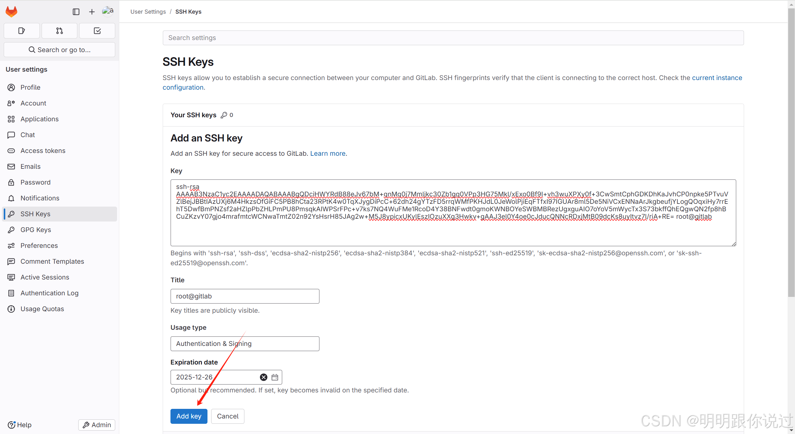Screen dimensions: 795x434
Task: Click the Cancel button
Action: click(x=228, y=416)
